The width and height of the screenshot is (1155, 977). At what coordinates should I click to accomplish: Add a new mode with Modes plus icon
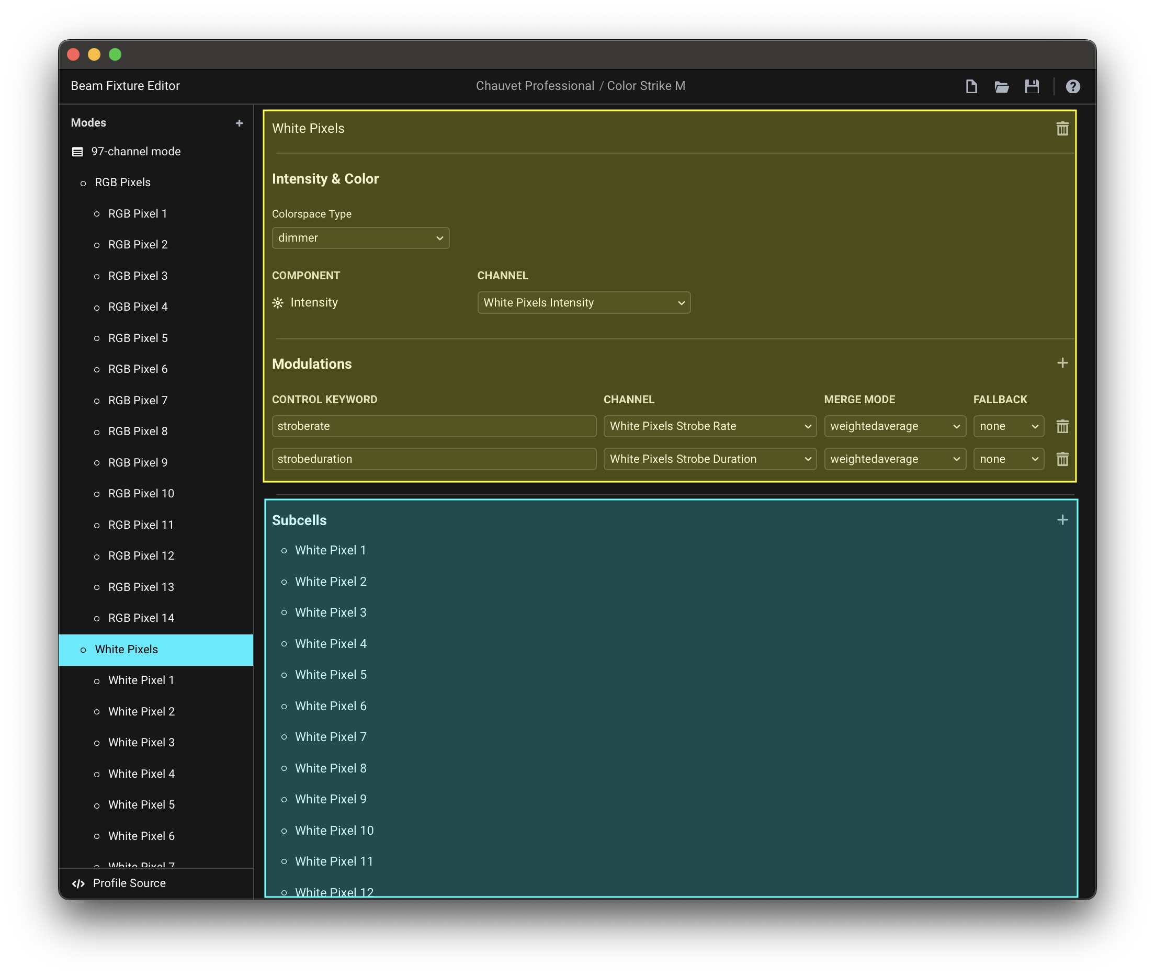[239, 123]
